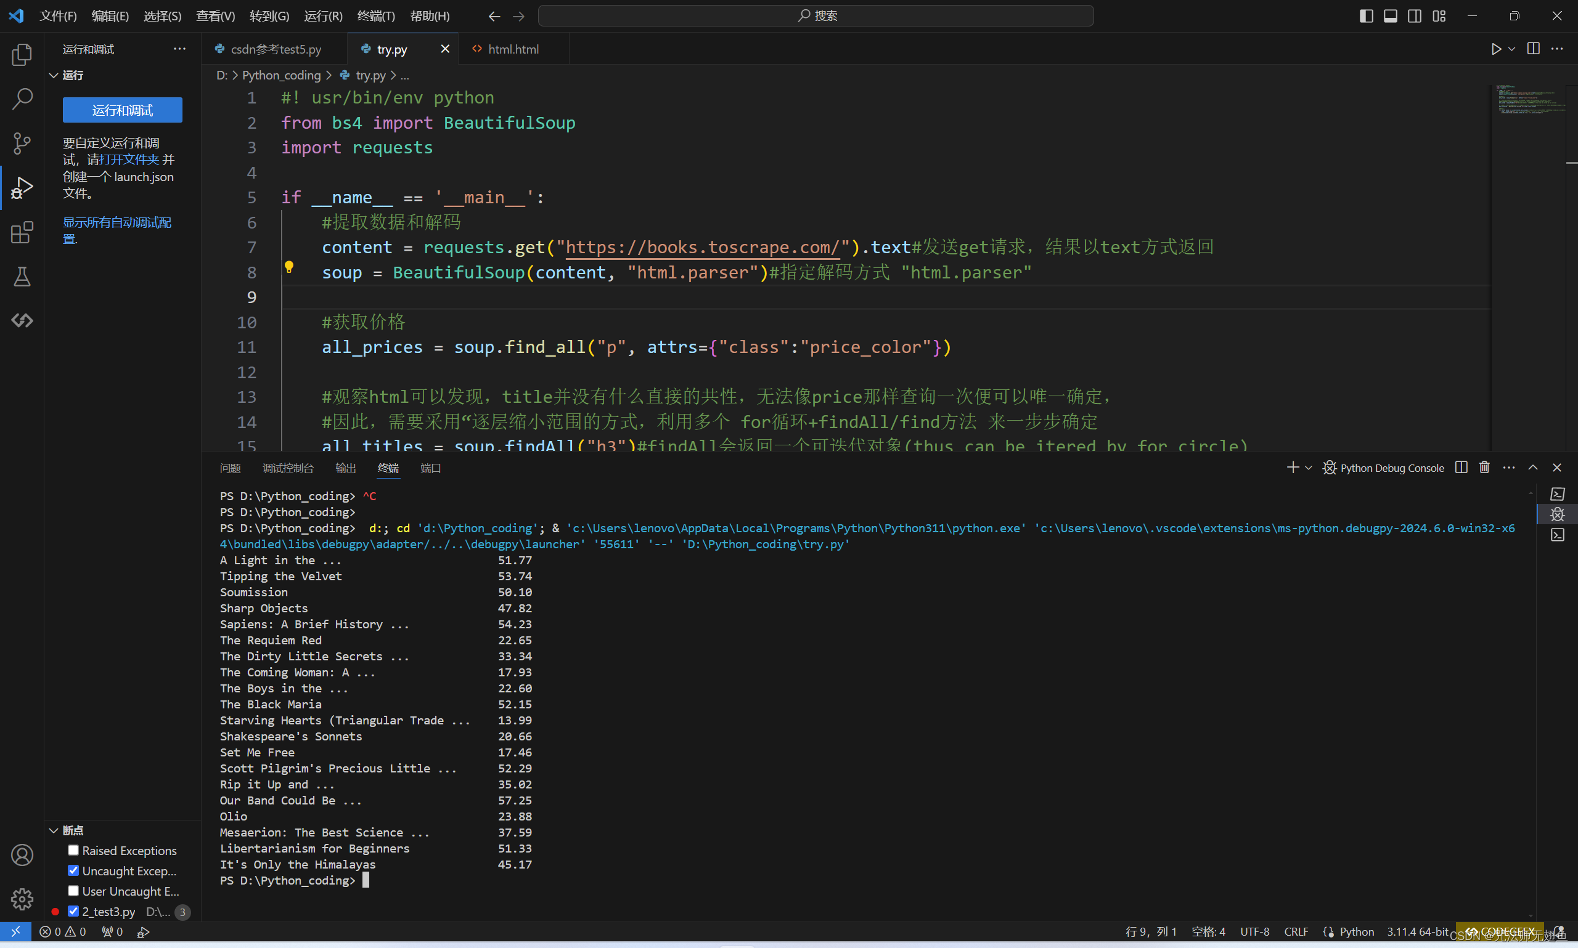Click the Run button in top toolbar
Screen dimensions: 1578x948
coord(1497,49)
